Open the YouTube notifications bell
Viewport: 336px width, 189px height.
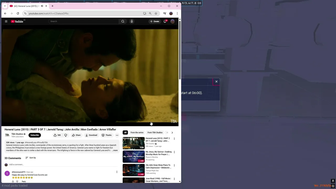tap(165, 21)
